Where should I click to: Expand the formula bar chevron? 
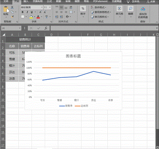pyautogui.click(x=157, y=28)
